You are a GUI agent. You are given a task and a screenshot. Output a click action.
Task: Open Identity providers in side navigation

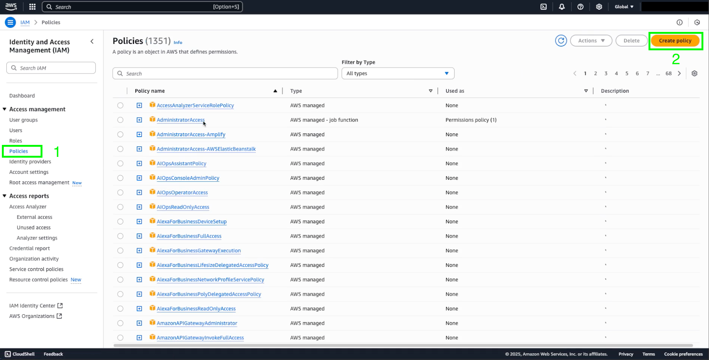coord(30,162)
